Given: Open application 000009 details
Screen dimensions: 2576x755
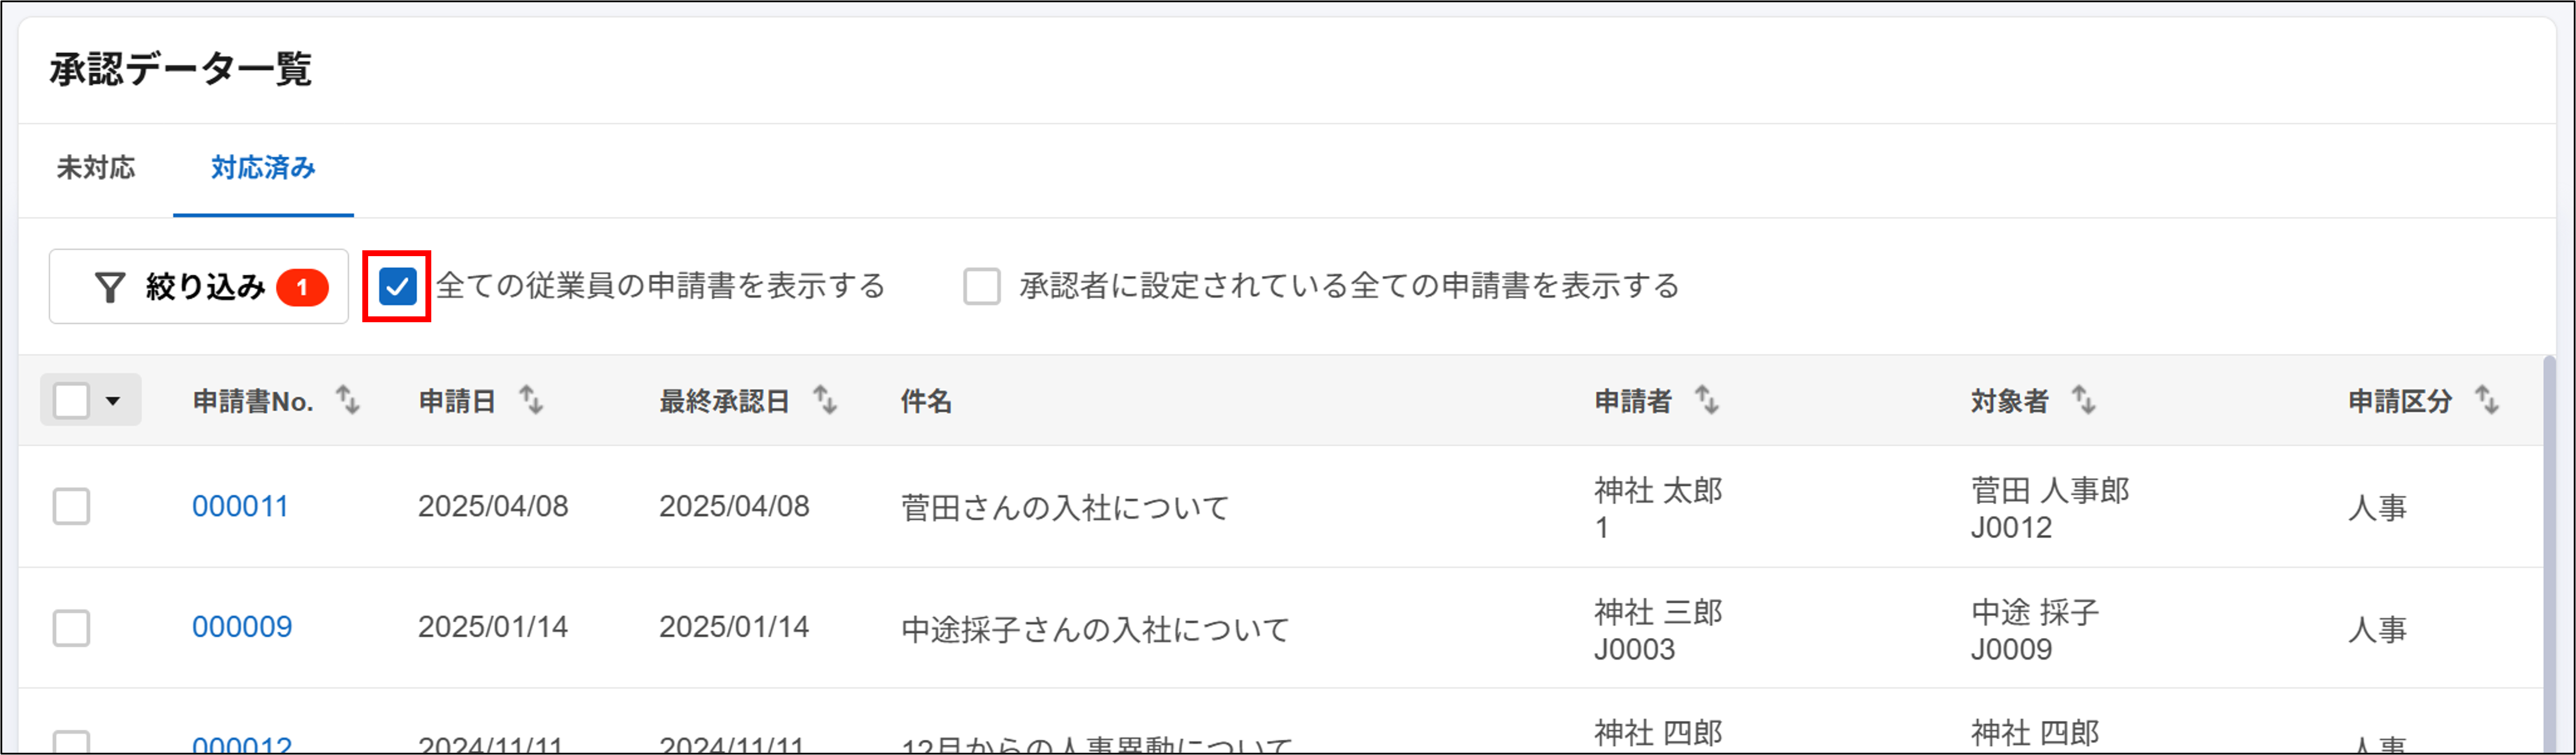Looking at the screenshot, I should [241, 628].
